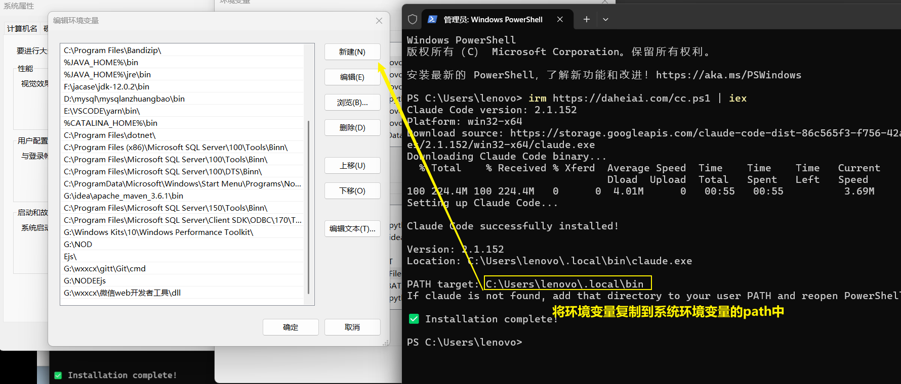Image resolution: width=901 pixels, height=384 pixels.
Task: Switch to the 计算机名 tab in 系统属性
Action: tap(22, 29)
